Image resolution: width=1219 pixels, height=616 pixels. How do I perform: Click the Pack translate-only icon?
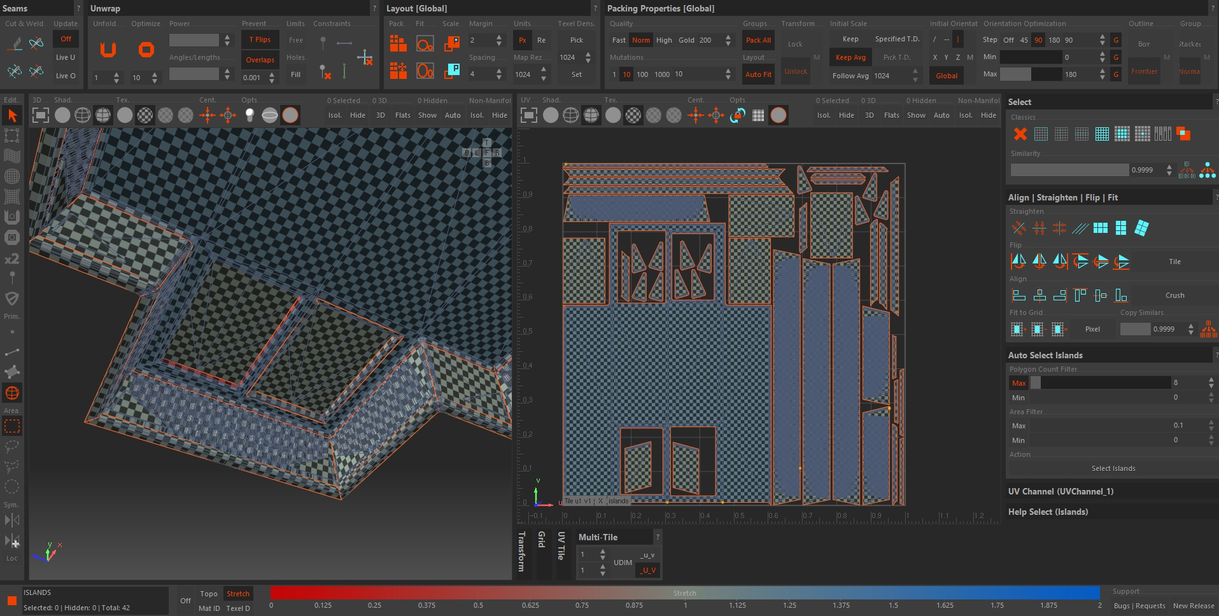398,70
